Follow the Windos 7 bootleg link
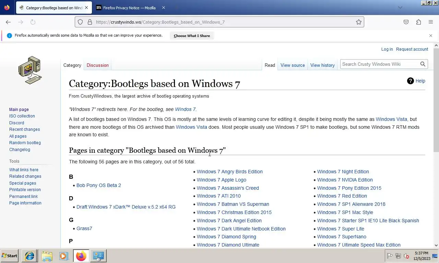 click(x=185, y=109)
